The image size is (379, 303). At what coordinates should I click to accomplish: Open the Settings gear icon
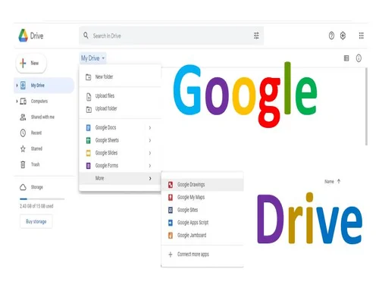343,36
